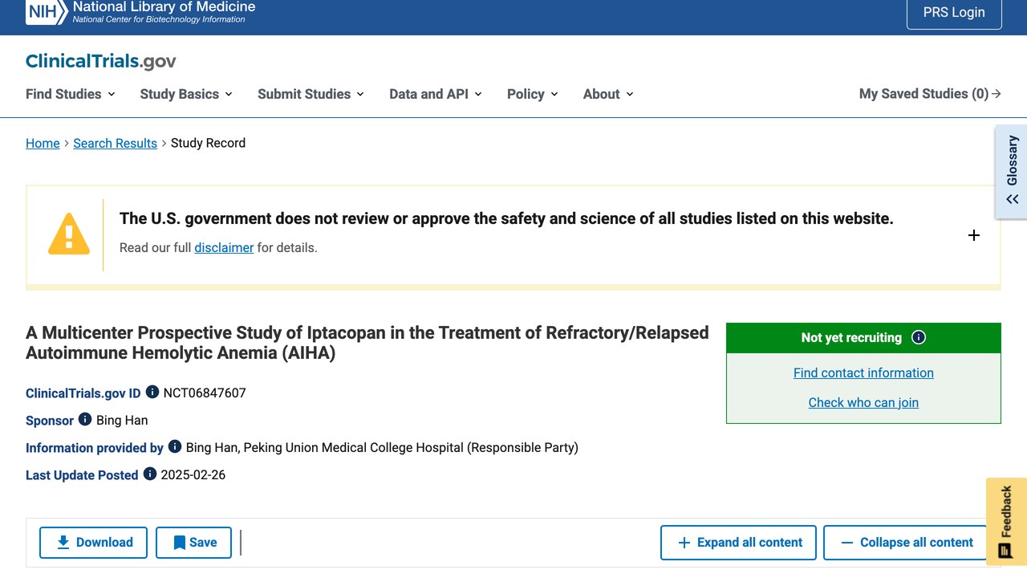Open the Policy menu

(533, 94)
